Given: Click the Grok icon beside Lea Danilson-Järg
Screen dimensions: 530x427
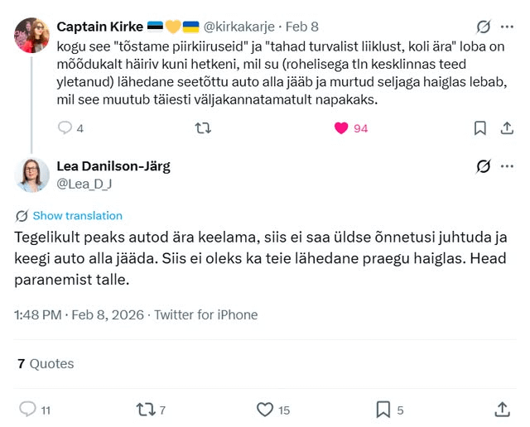Looking at the screenshot, I should tap(484, 166).
